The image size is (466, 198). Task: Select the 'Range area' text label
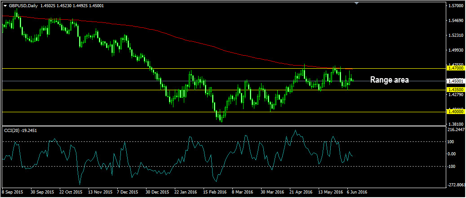point(389,80)
